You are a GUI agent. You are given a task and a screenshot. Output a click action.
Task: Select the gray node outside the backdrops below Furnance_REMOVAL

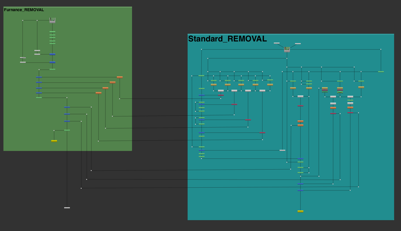pyautogui.click(x=67, y=208)
